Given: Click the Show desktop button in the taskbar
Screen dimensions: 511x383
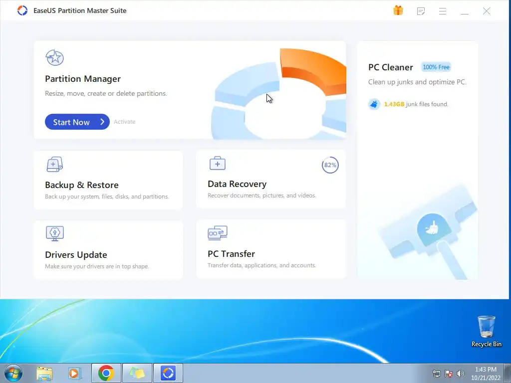Looking at the screenshot, I should (x=508, y=373).
